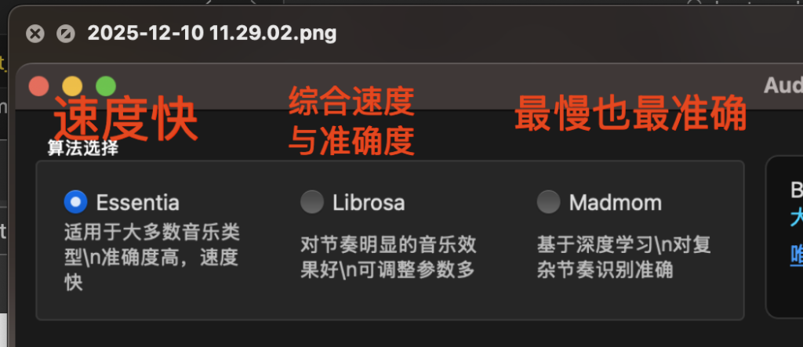
Task: Click the Librosa text label
Action: point(368,203)
